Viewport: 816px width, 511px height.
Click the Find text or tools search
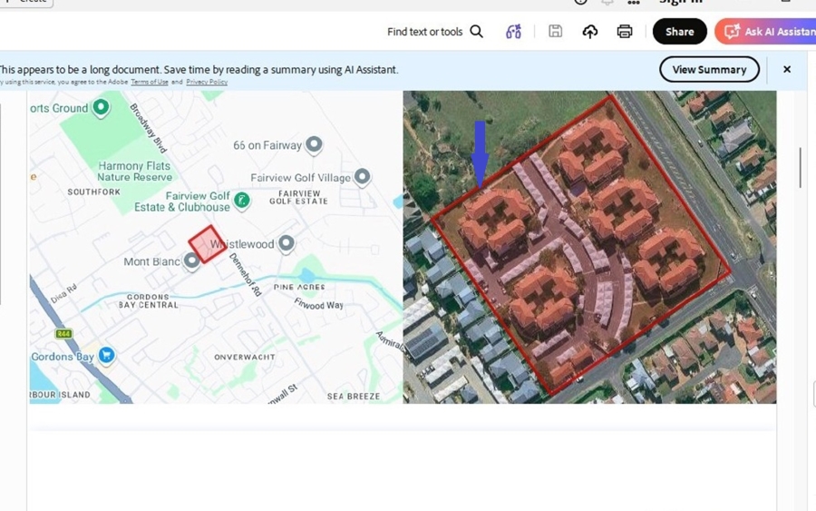click(x=435, y=32)
